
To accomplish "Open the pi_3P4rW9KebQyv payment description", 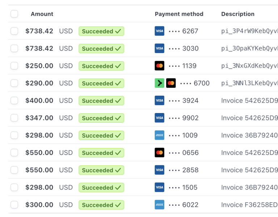I will [249, 31].
